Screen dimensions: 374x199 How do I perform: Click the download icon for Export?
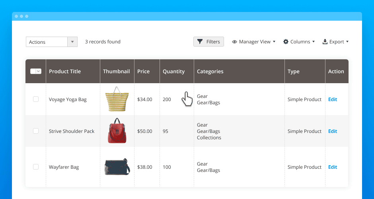(325, 42)
